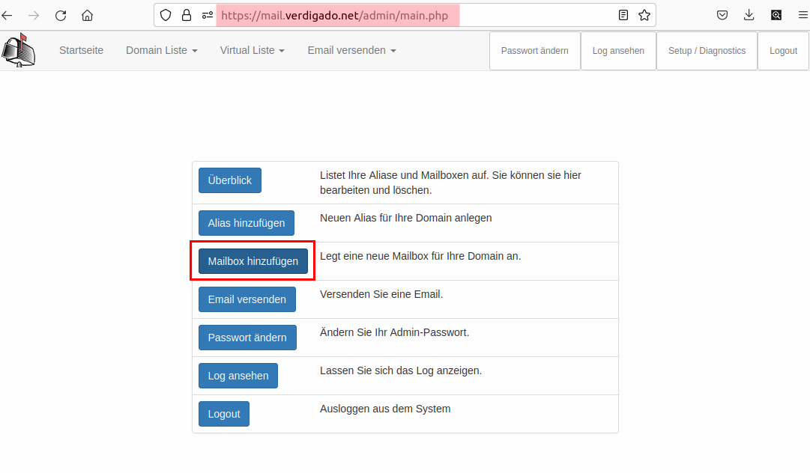This screenshot has width=810, height=473.
Task: Click Log ansehen in the top navbar
Action: pyautogui.click(x=618, y=51)
